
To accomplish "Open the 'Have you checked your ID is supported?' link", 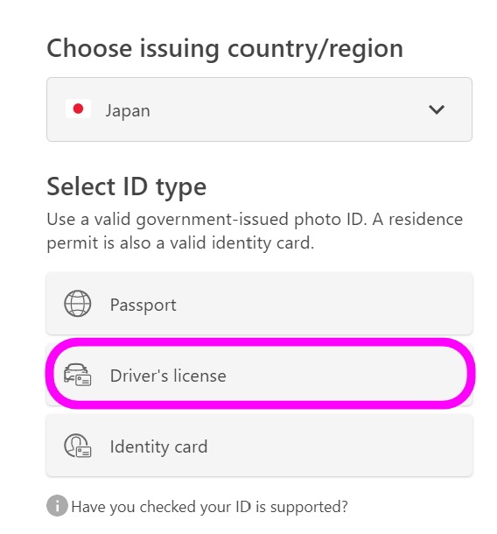I will [209, 507].
